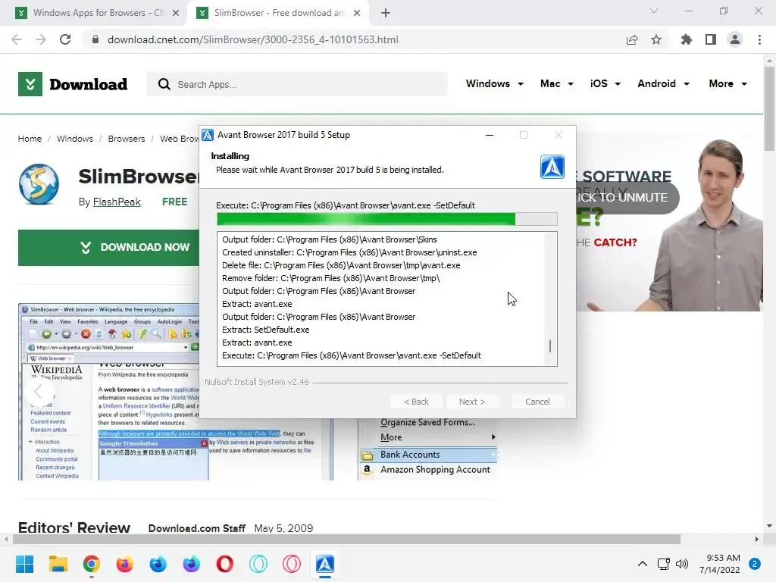Close the Windows Apps for Browsers tab
Viewport: 776px width, 582px height.
click(x=176, y=13)
